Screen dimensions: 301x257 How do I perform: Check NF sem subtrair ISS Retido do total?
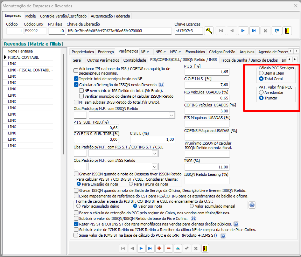(82, 91)
